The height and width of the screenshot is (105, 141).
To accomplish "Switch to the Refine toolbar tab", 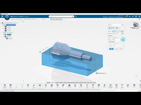I will pyautogui.click(x=65, y=83).
